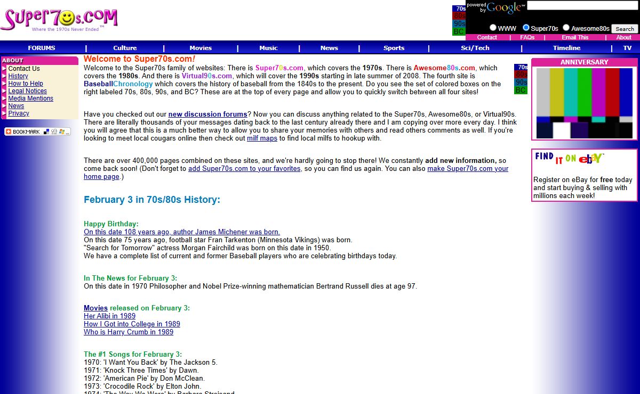Open the Media Mentions link

[x=31, y=98]
